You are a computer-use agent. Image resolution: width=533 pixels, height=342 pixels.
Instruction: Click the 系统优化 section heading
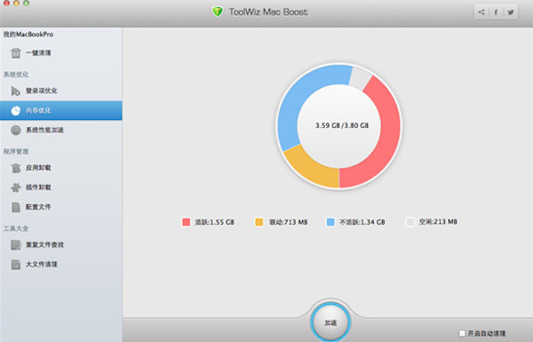[x=16, y=75]
